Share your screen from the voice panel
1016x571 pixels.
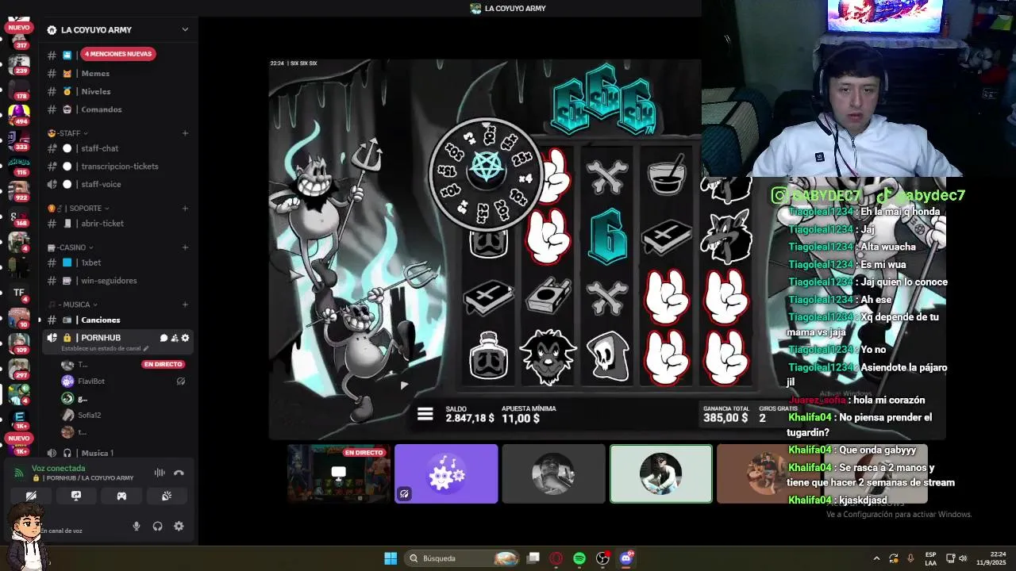coord(76,496)
